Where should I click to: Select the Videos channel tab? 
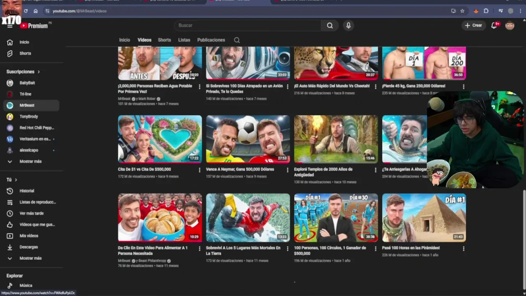(x=144, y=40)
